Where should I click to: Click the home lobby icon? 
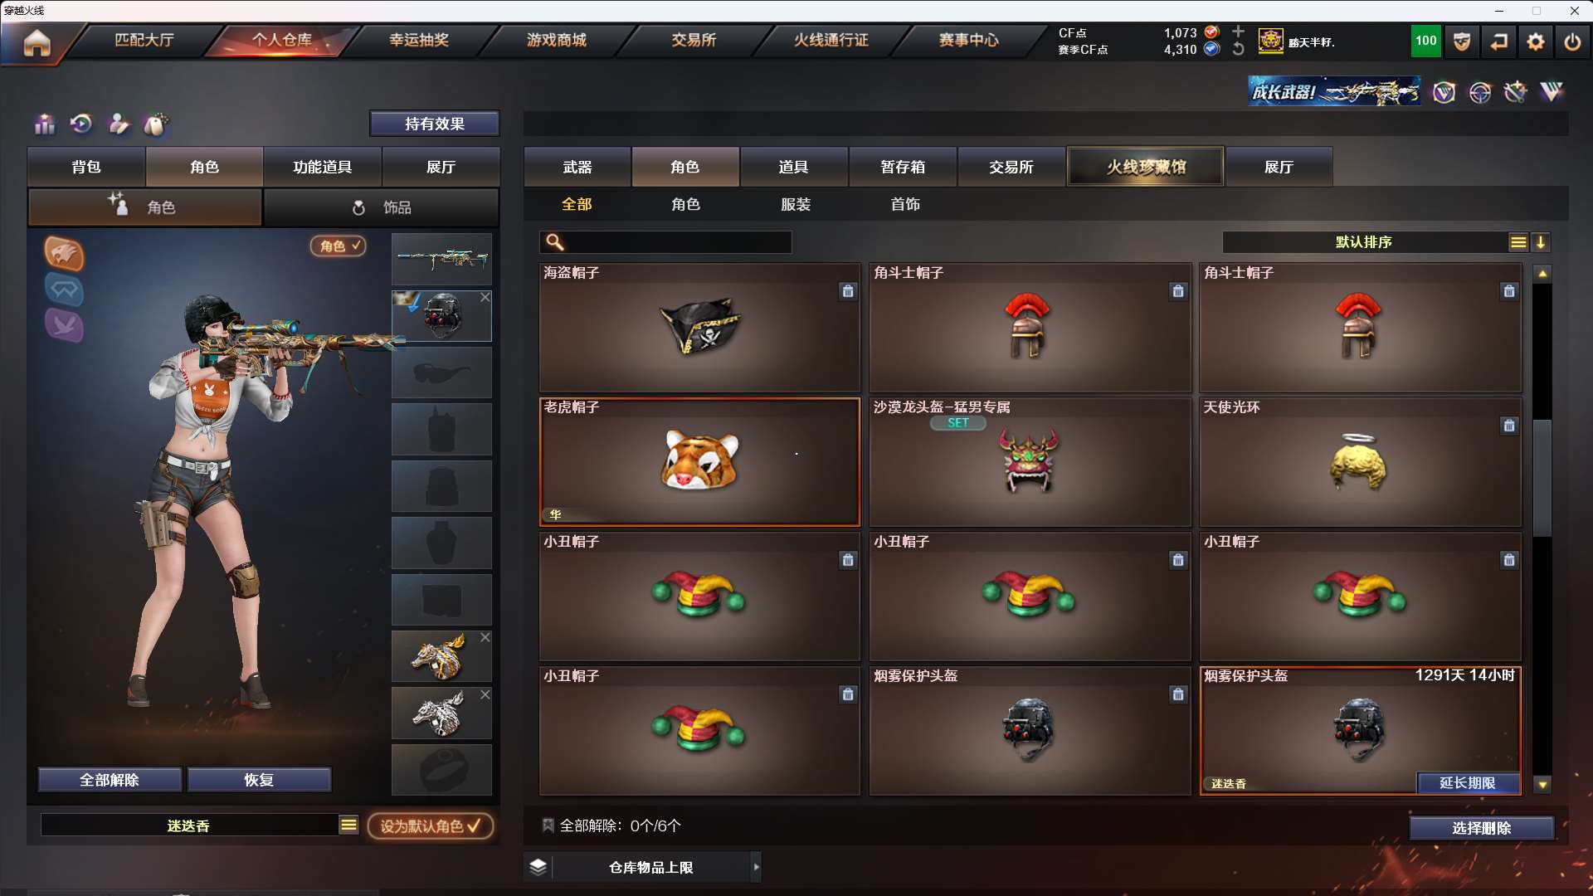pyautogui.click(x=37, y=41)
